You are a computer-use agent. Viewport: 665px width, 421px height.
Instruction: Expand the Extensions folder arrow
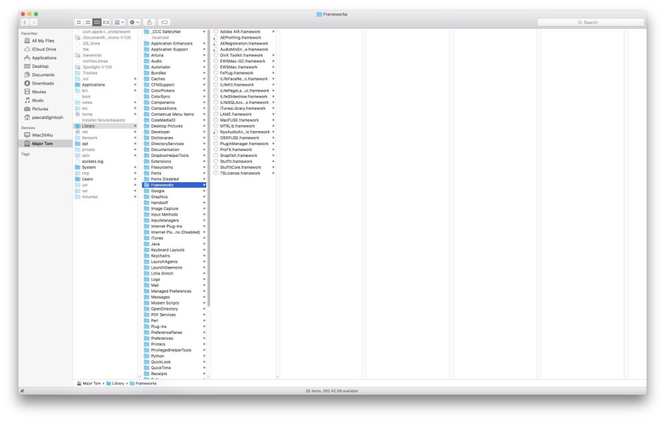click(x=204, y=161)
